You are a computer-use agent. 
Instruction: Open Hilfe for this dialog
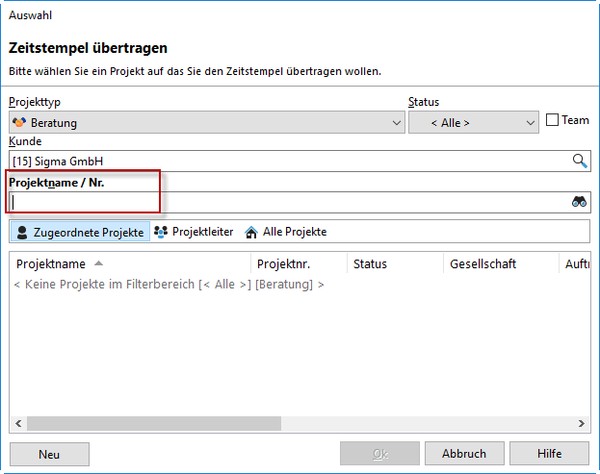549,454
